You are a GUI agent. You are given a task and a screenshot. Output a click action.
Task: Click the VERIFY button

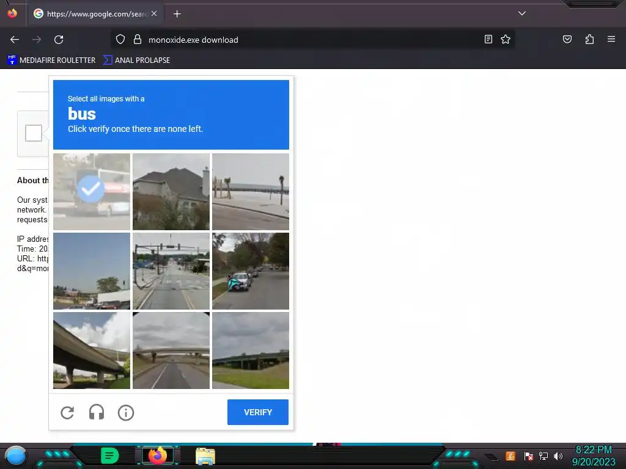tap(258, 412)
